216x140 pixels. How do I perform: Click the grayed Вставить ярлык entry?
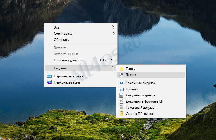pos(81,54)
